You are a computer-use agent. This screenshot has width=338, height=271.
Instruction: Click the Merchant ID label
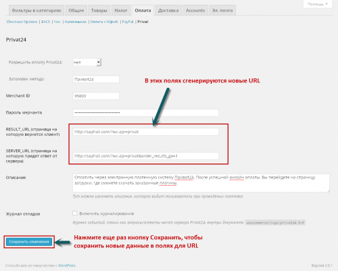18,96
